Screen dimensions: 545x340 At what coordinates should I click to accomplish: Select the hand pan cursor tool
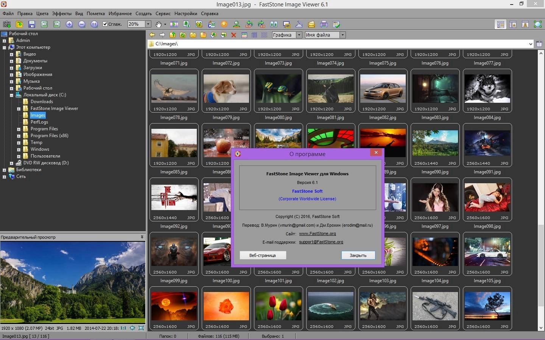pos(159,24)
